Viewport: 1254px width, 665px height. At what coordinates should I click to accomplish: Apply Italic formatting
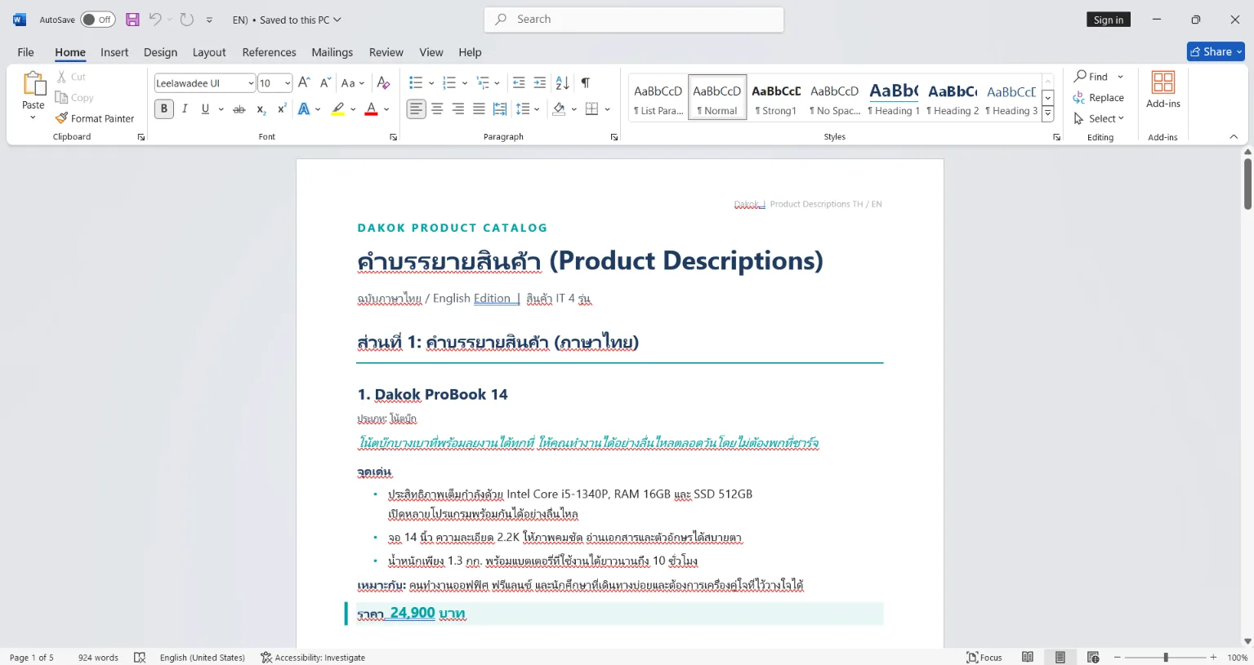tap(185, 109)
